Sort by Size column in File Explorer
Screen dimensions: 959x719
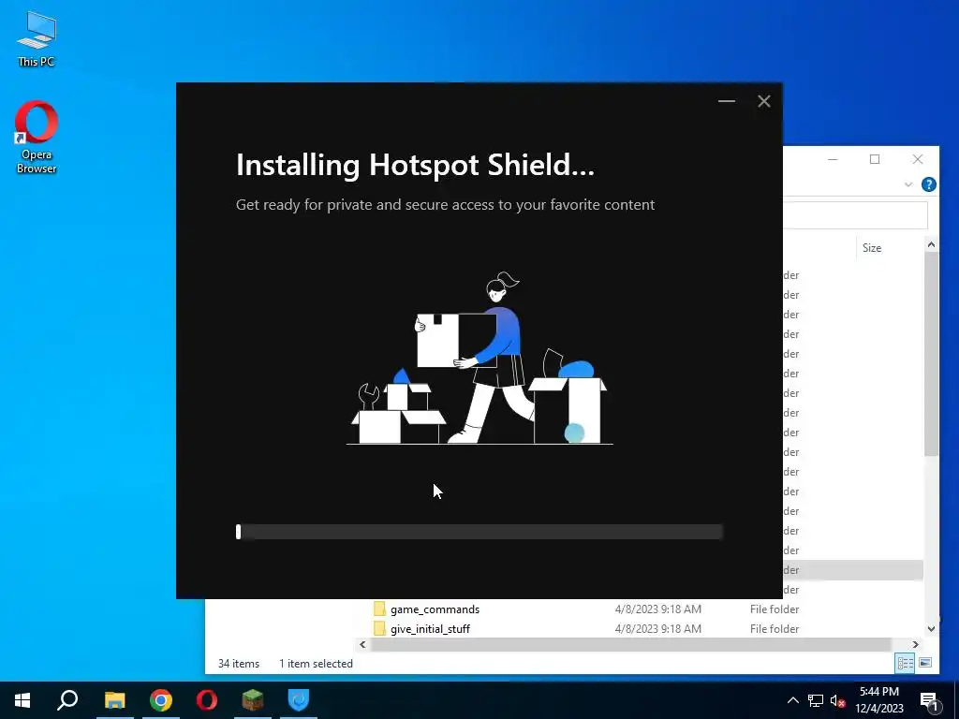point(872,247)
